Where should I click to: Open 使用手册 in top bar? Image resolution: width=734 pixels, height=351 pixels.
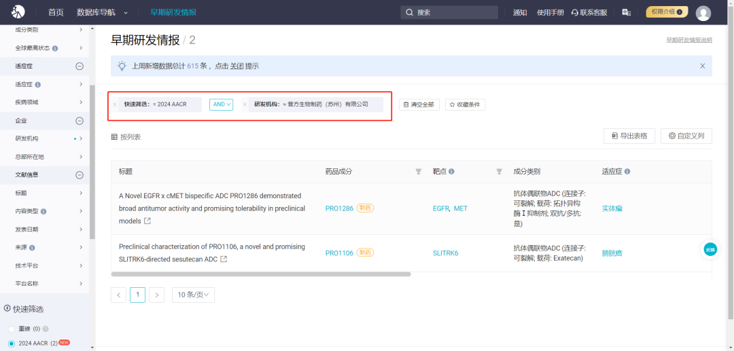pyautogui.click(x=550, y=13)
